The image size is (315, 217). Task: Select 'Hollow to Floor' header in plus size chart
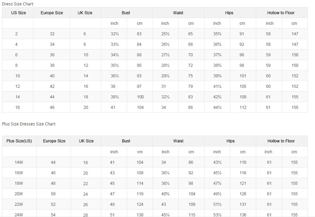[x=281, y=141]
